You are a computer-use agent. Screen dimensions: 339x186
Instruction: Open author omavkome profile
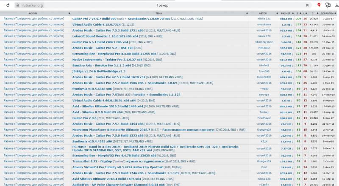pyautogui.click(x=264, y=25)
